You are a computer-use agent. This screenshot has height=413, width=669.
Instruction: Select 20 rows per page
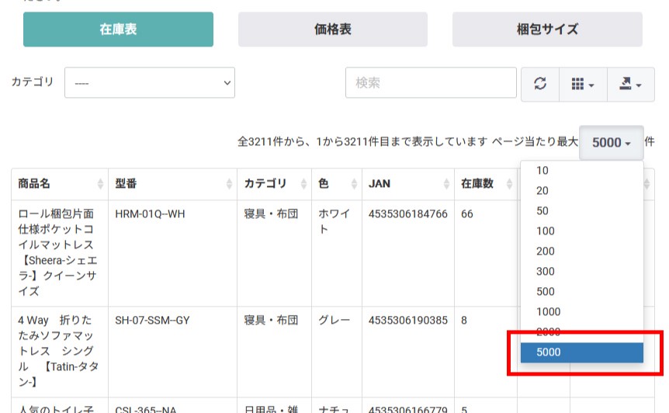(x=582, y=191)
